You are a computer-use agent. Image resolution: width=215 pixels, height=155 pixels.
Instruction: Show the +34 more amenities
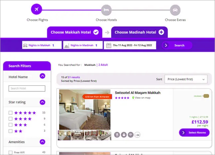point(137,135)
